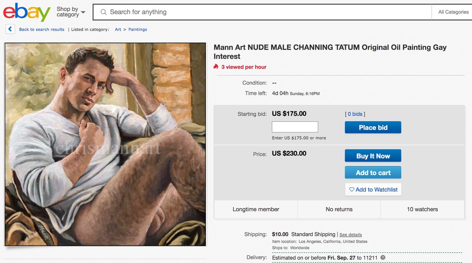Image resolution: width=472 pixels, height=263 pixels.
Task: Click the red flame viewed icon
Action: (216, 67)
